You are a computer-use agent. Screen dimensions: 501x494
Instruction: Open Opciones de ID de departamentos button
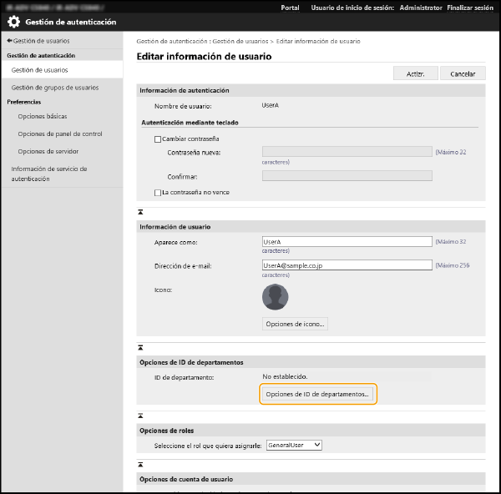318,394
